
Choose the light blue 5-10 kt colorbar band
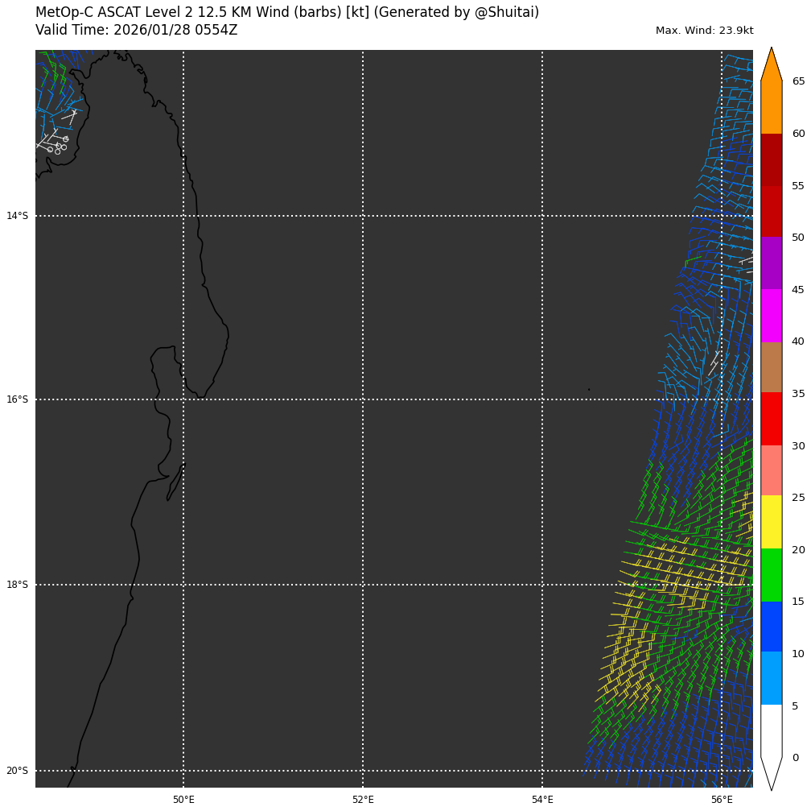(x=771, y=678)
